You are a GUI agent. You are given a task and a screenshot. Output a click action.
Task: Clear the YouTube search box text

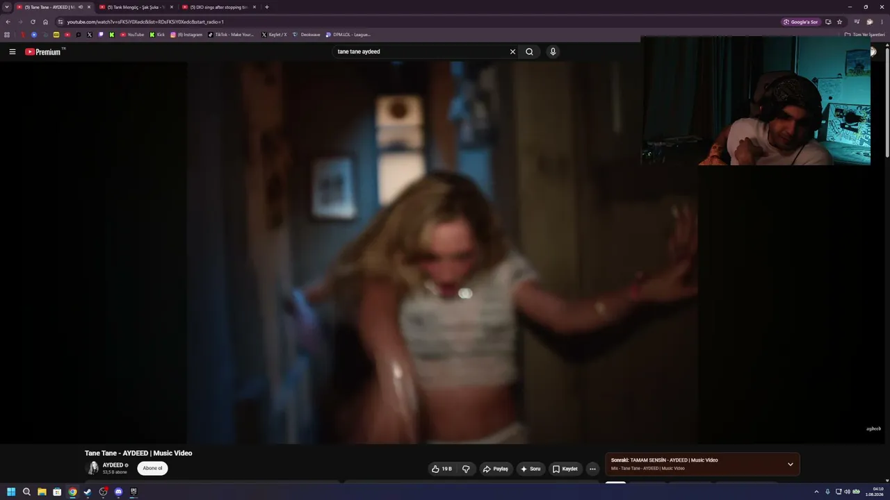513,51
